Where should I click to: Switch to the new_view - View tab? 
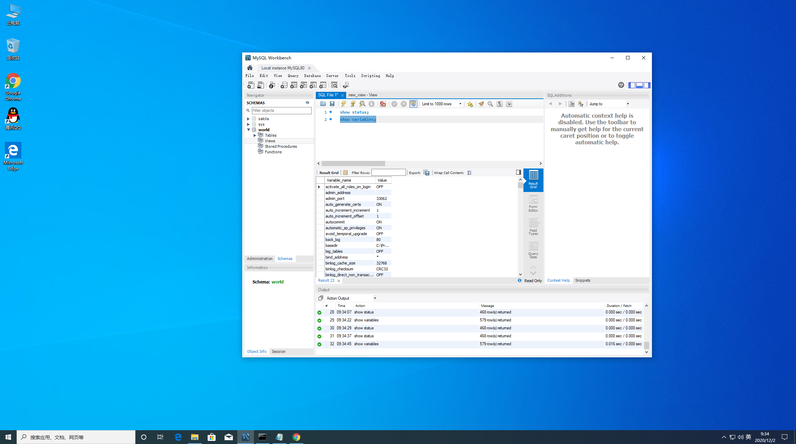tap(363, 95)
